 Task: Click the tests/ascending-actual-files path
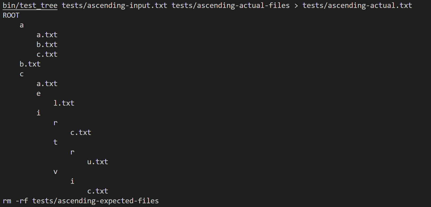pyautogui.click(x=230, y=6)
